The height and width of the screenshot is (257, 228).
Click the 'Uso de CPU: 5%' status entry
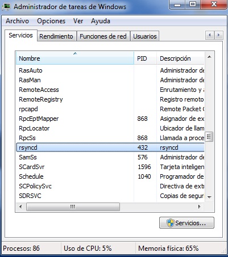88,248
